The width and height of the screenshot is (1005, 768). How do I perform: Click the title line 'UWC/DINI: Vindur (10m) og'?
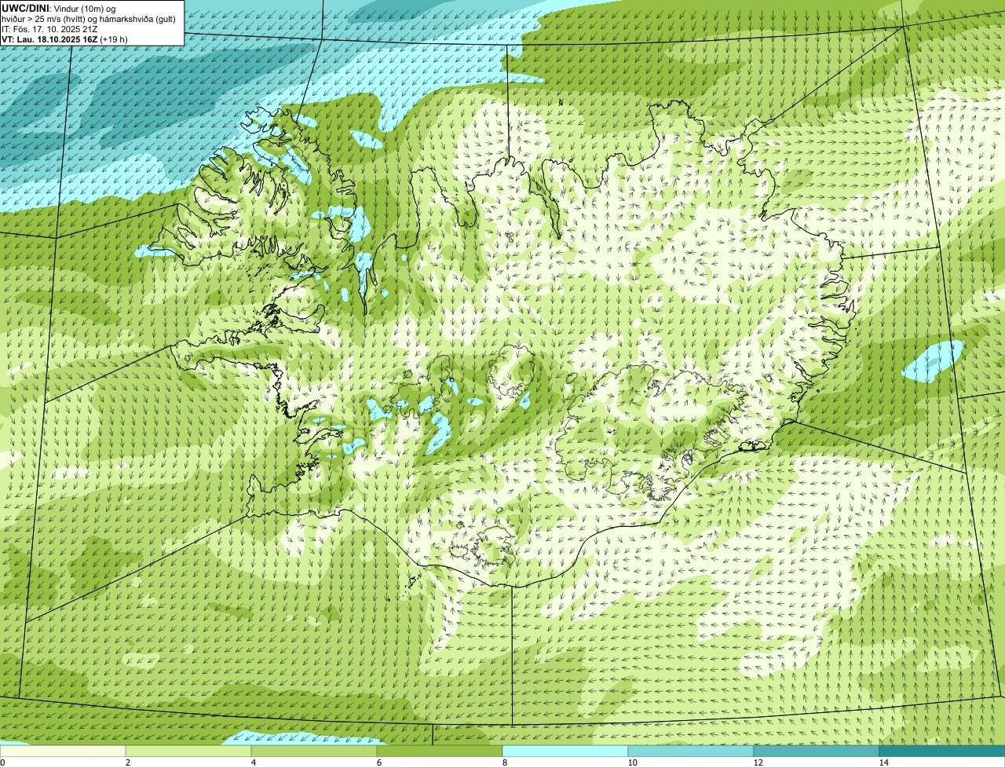tap(59, 8)
